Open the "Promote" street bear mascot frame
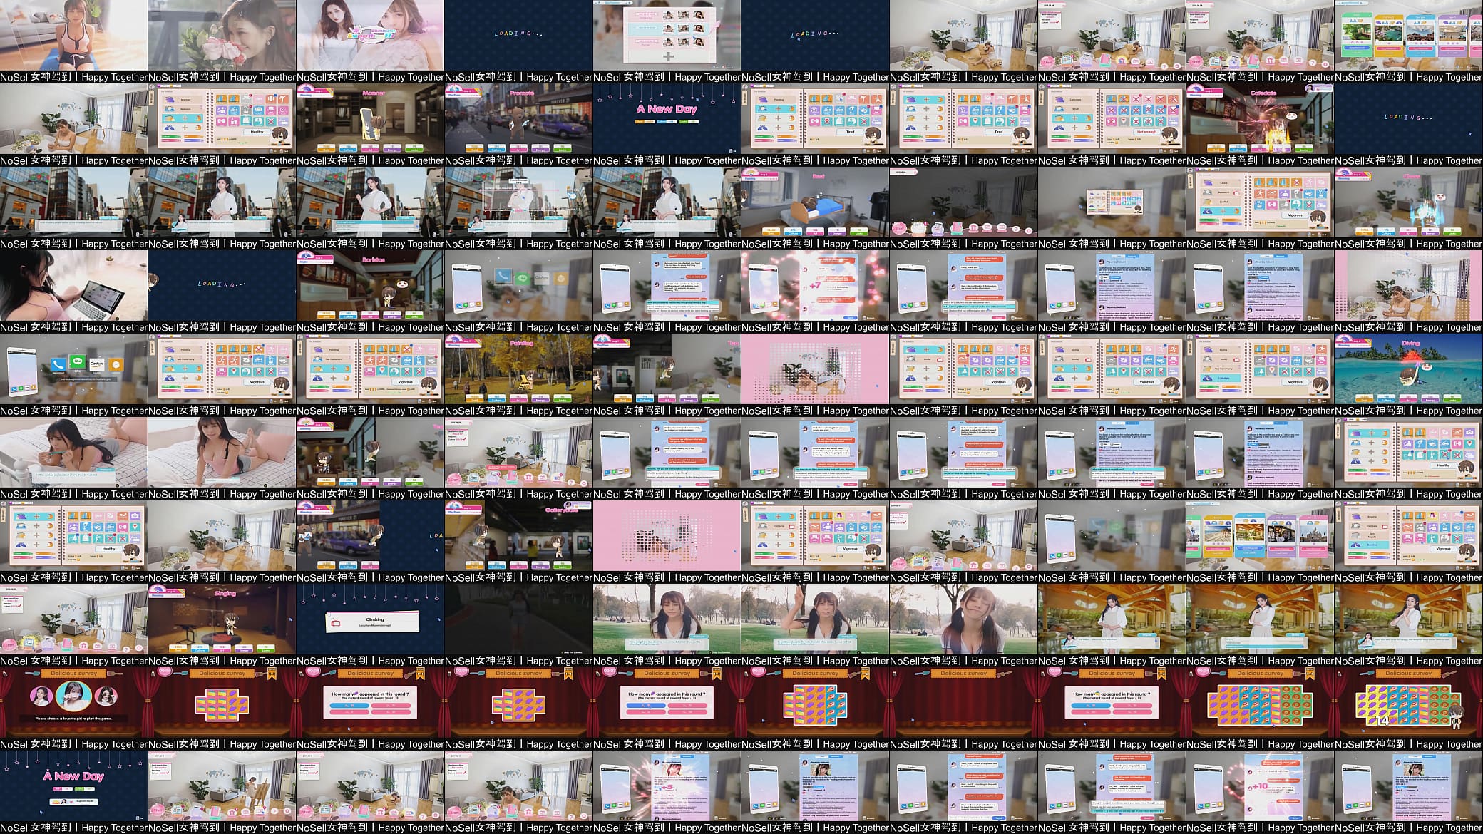This screenshot has width=1483, height=834. (x=518, y=118)
